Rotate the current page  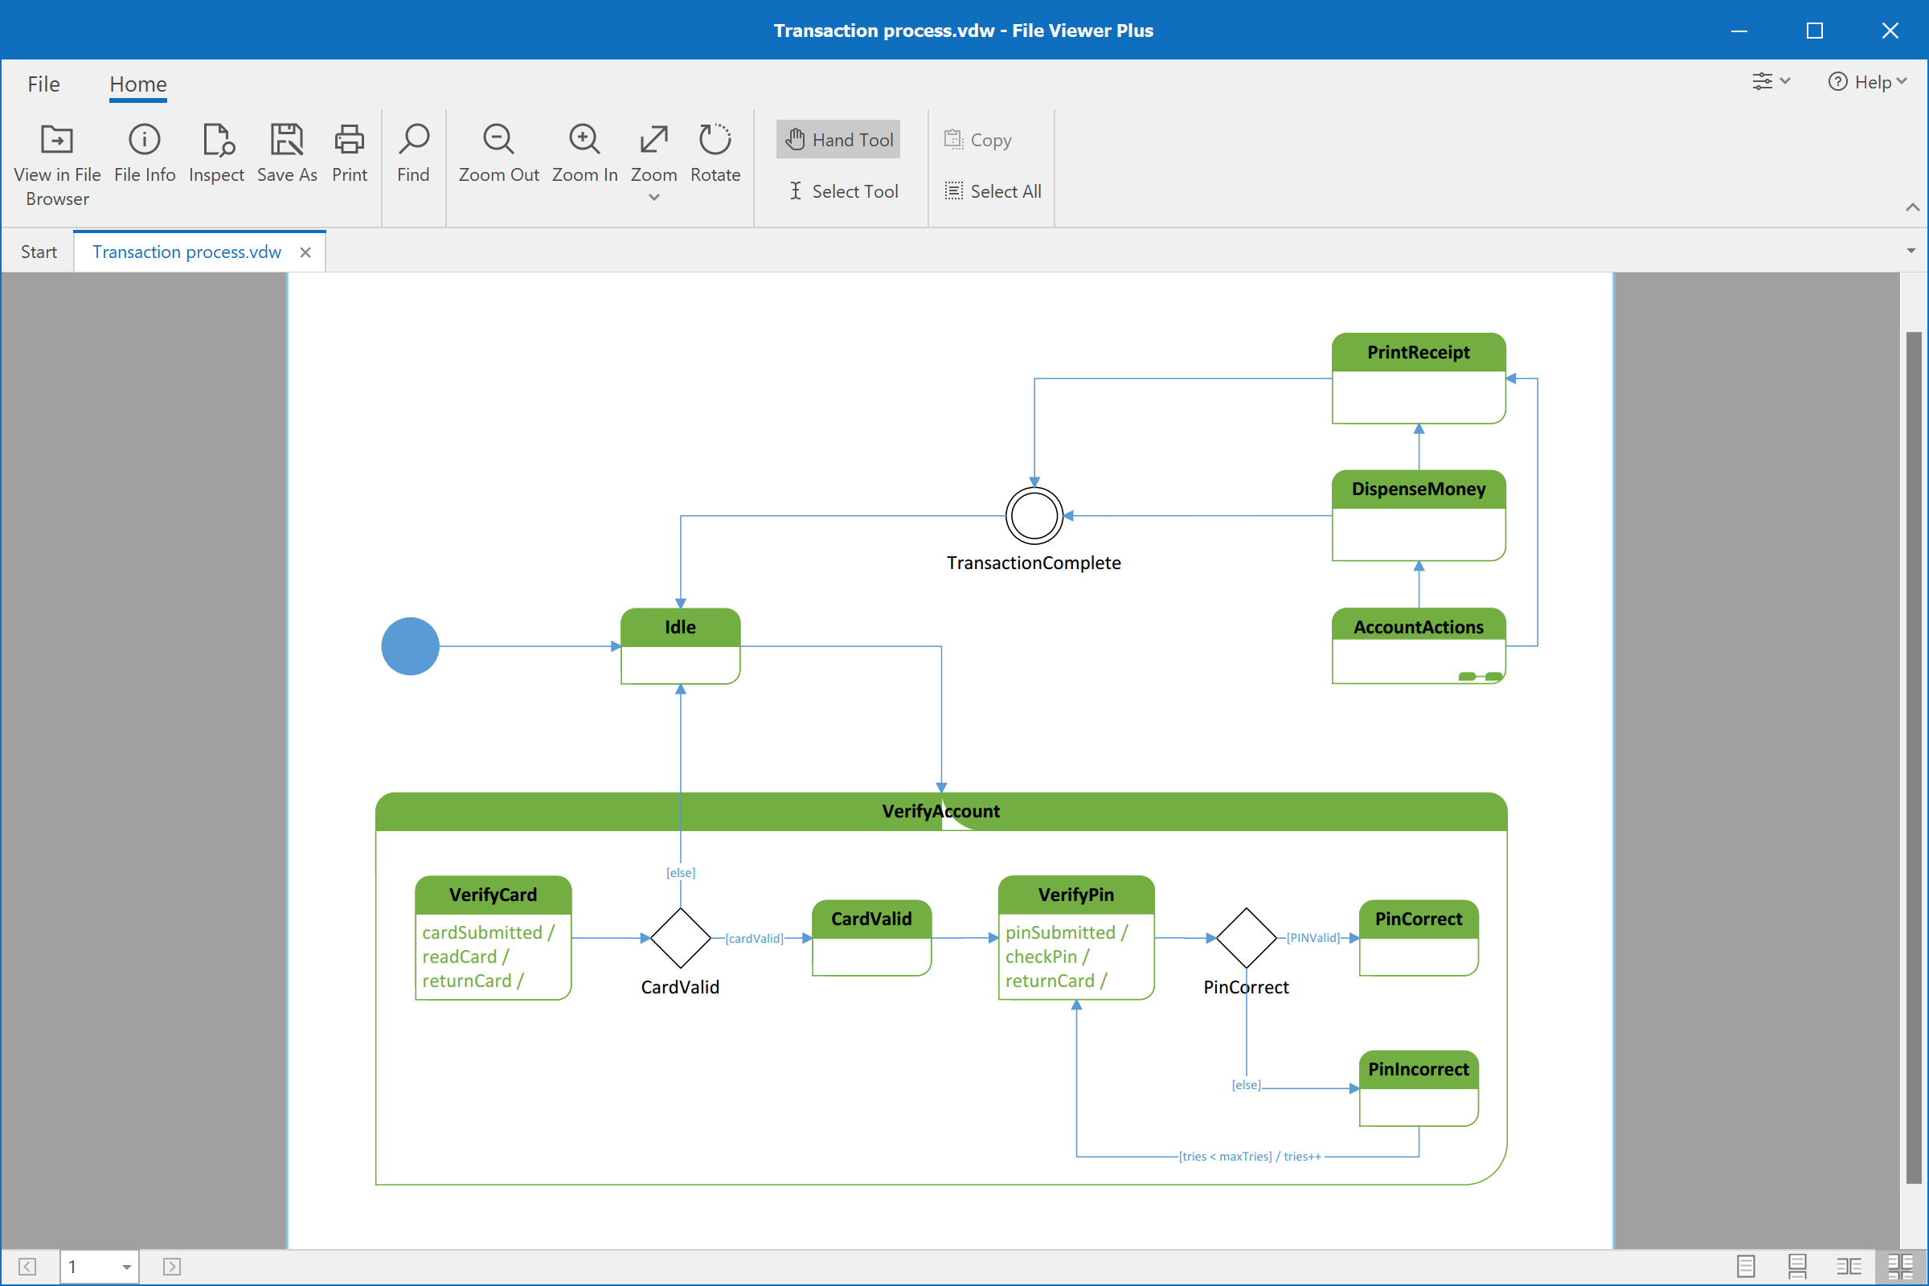coord(715,156)
